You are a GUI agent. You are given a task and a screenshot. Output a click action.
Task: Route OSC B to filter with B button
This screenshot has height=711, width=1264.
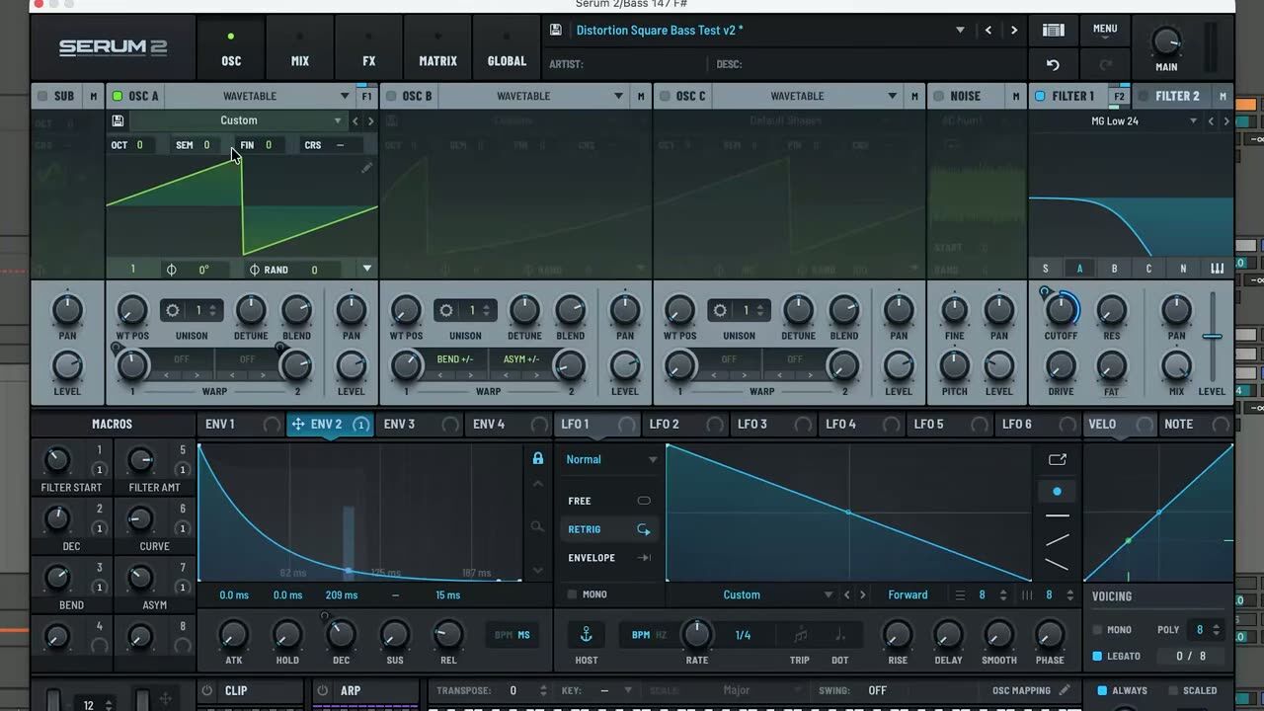pyautogui.click(x=1114, y=269)
